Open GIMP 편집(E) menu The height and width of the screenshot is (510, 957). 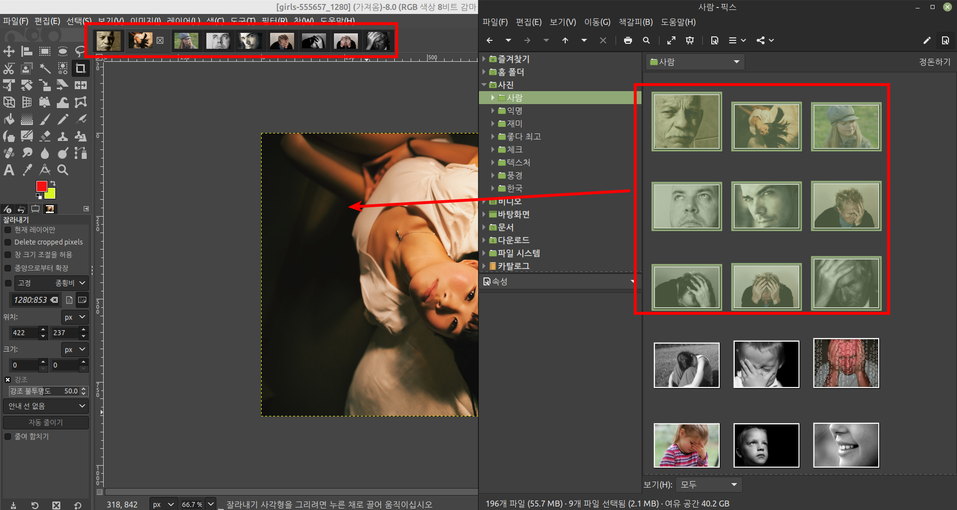coord(47,21)
